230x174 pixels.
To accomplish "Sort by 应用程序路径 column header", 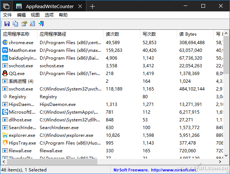I will point(71,34).
